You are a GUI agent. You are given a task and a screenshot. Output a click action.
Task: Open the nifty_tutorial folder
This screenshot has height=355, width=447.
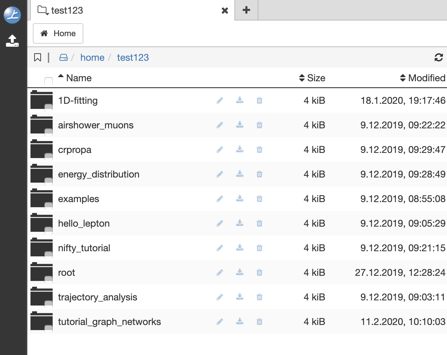(84, 248)
